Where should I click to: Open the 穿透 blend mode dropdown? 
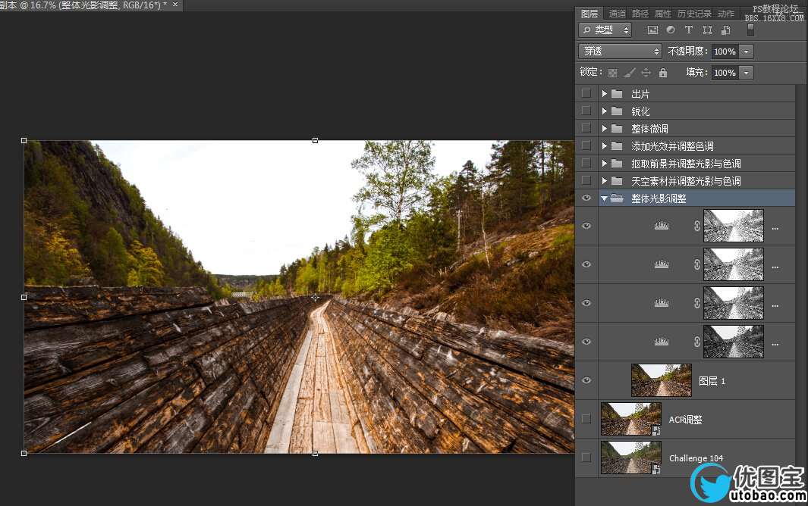[620, 51]
